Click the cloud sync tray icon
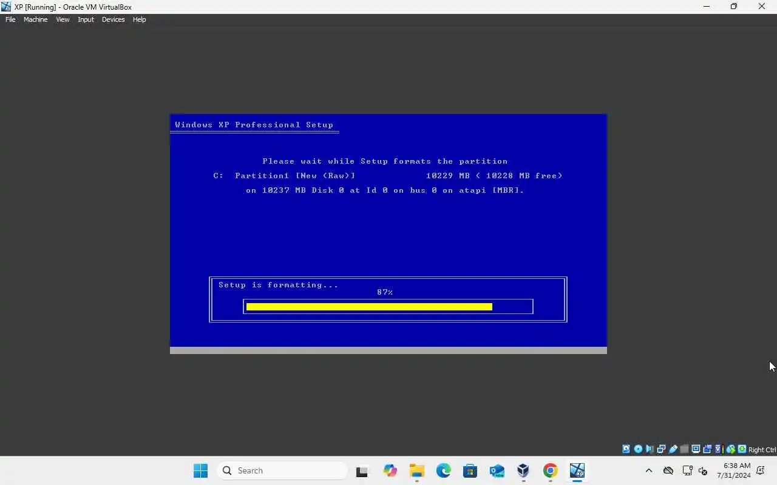 pyautogui.click(x=668, y=470)
